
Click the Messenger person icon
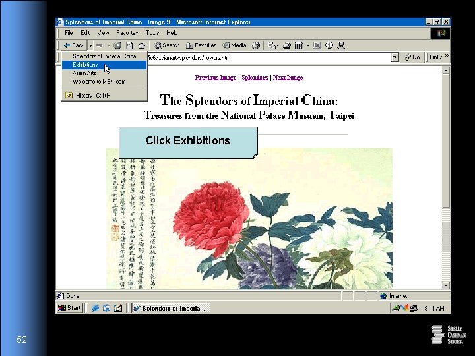[x=341, y=45]
